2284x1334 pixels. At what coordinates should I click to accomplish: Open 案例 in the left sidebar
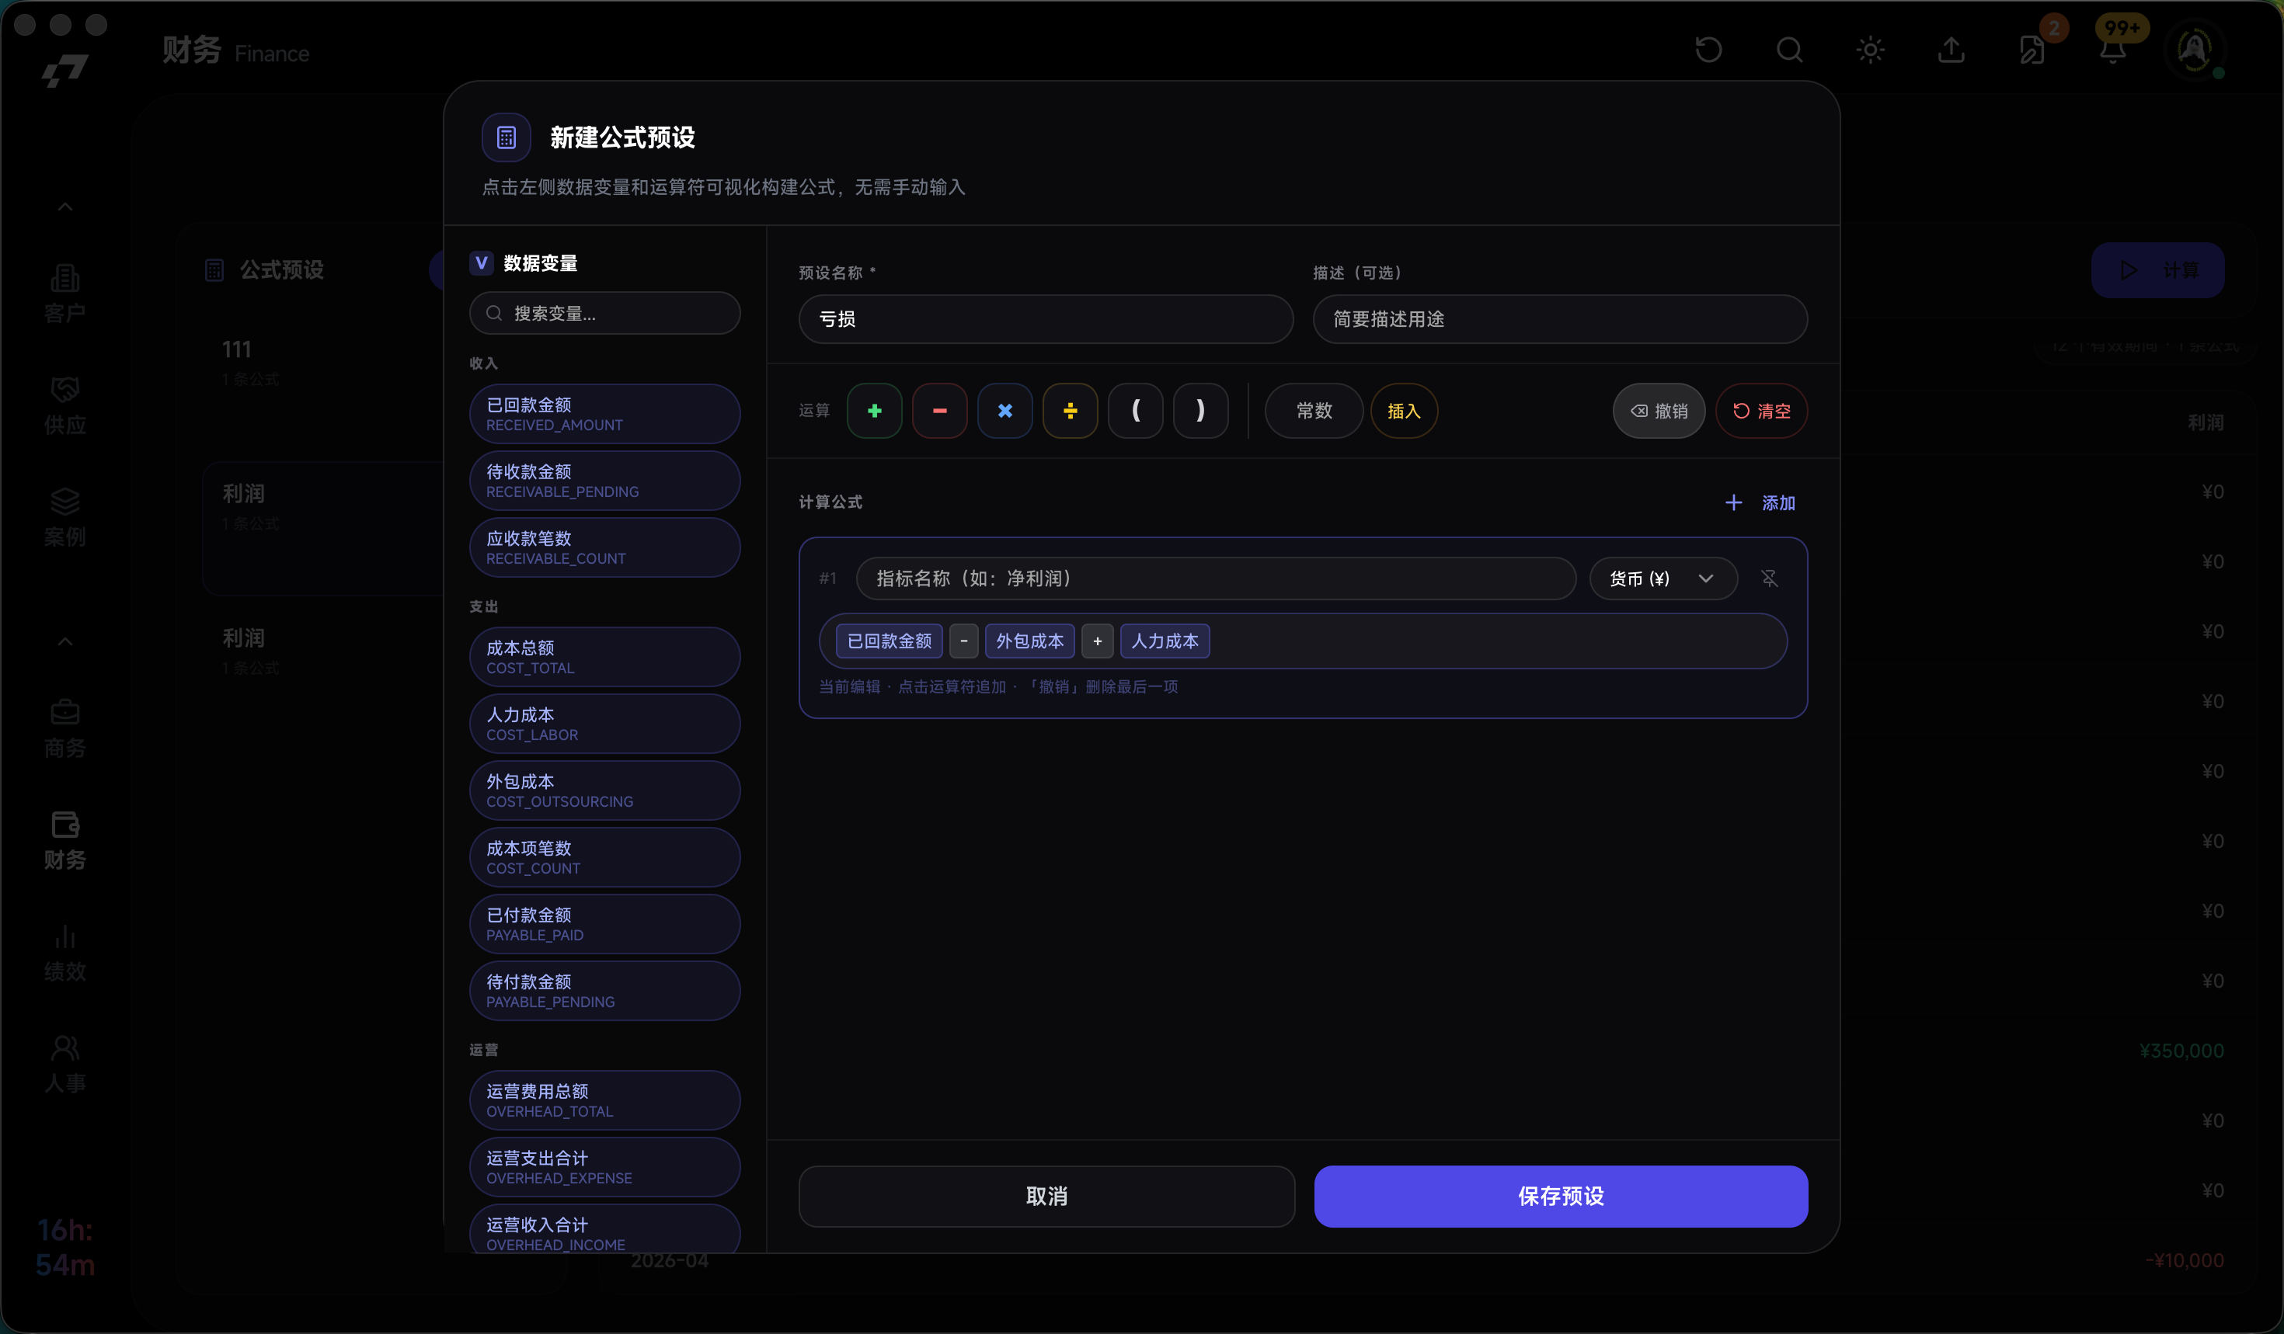click(65, 517)
